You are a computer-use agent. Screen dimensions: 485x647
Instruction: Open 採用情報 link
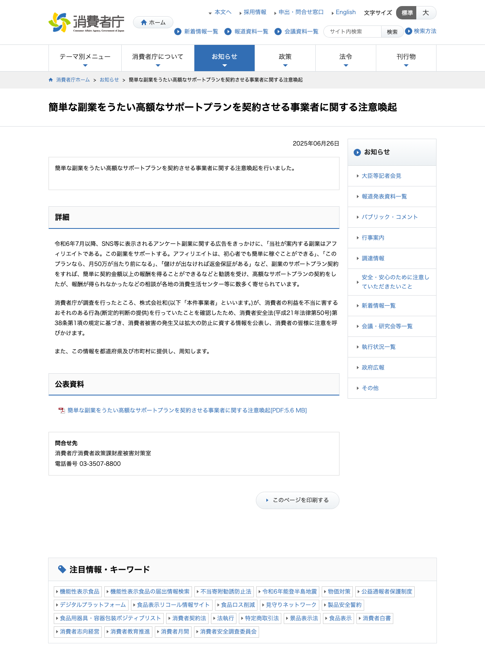(255, 12)
